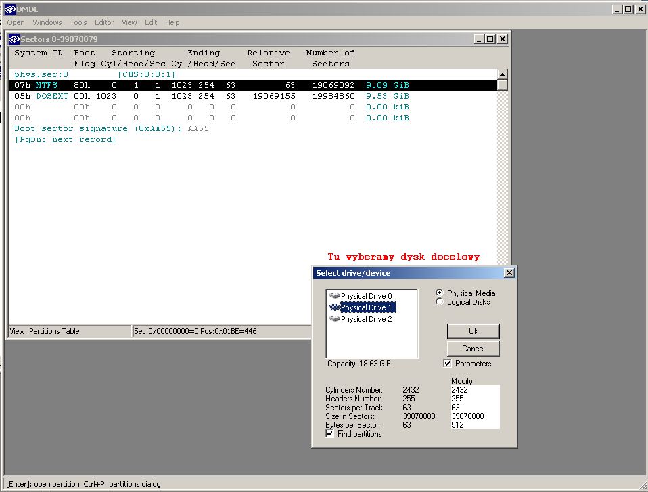Open the Help menu
The image size is (648, 492).
(172, 22)
